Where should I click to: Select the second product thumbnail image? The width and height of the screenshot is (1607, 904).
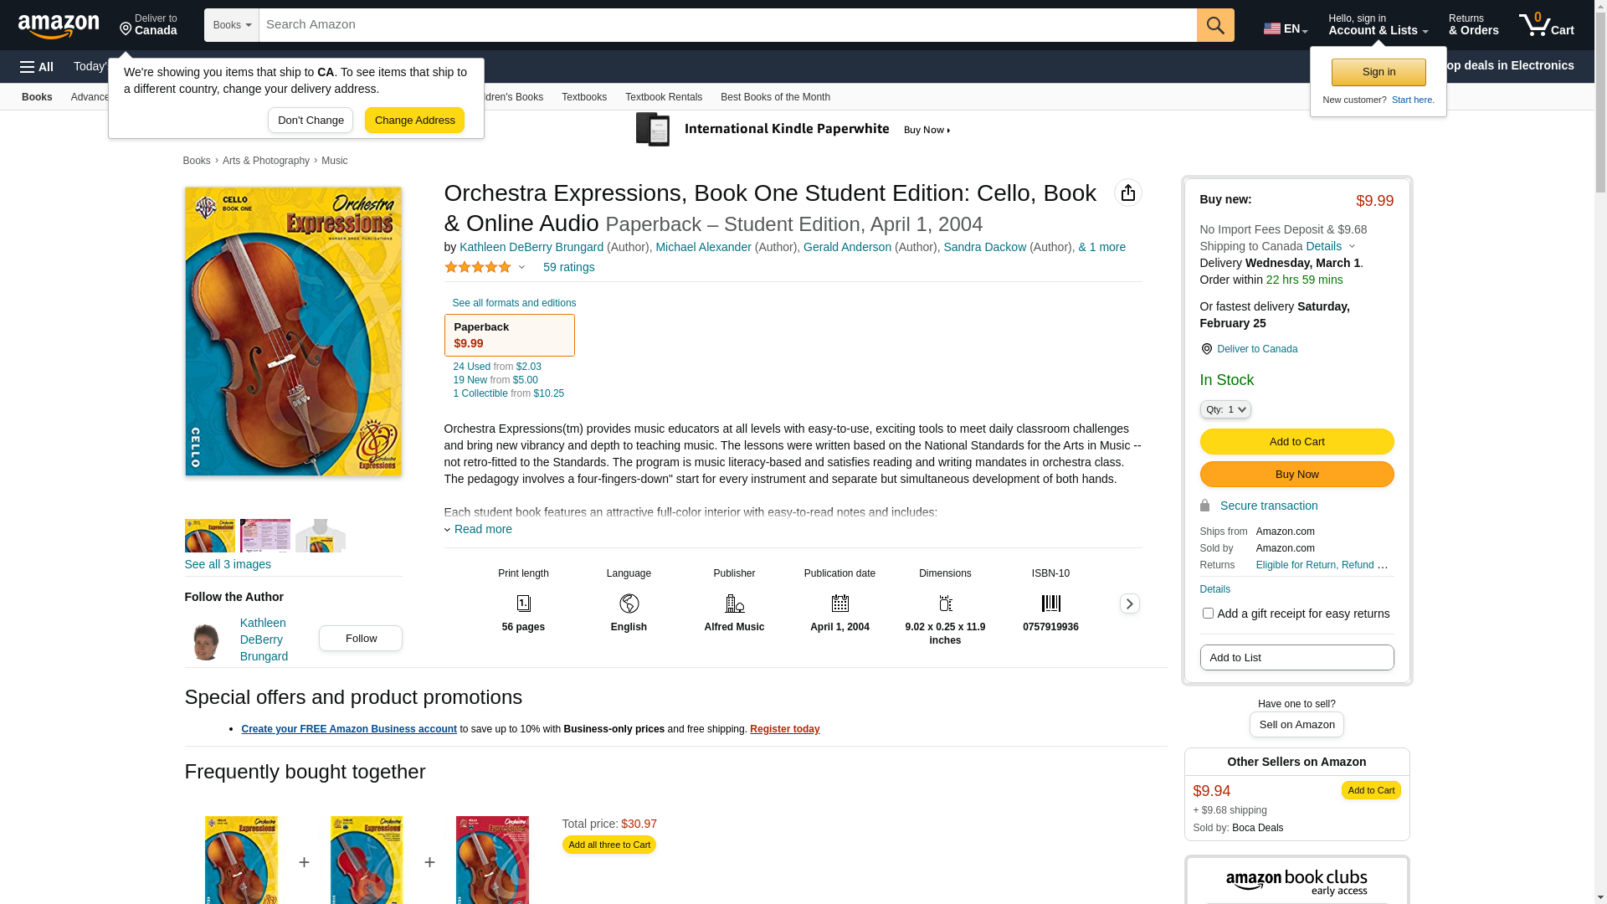pyautogui.click(x=265, y=536)
